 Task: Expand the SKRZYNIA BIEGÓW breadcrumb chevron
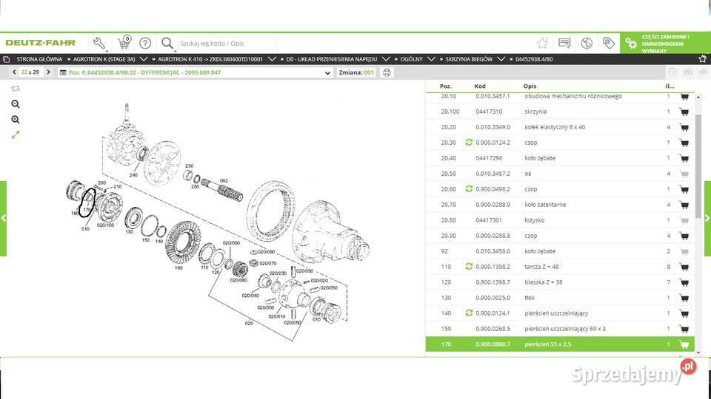(503, 59)
